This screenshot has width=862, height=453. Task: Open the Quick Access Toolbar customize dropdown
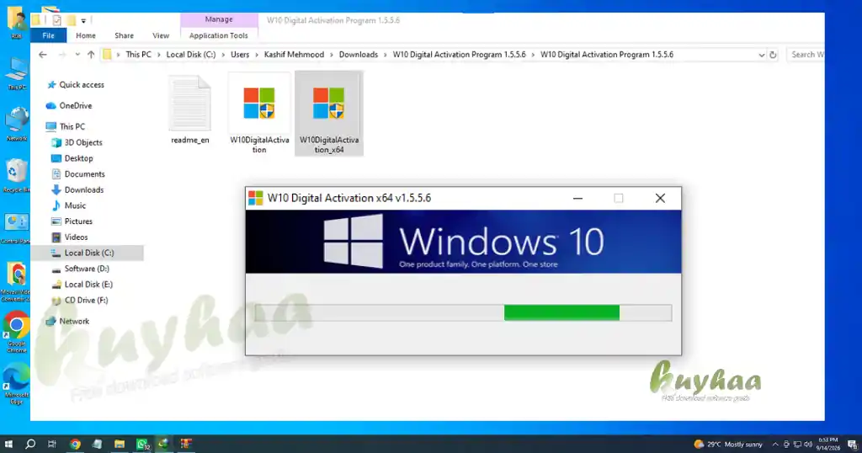tap(83, 20)
